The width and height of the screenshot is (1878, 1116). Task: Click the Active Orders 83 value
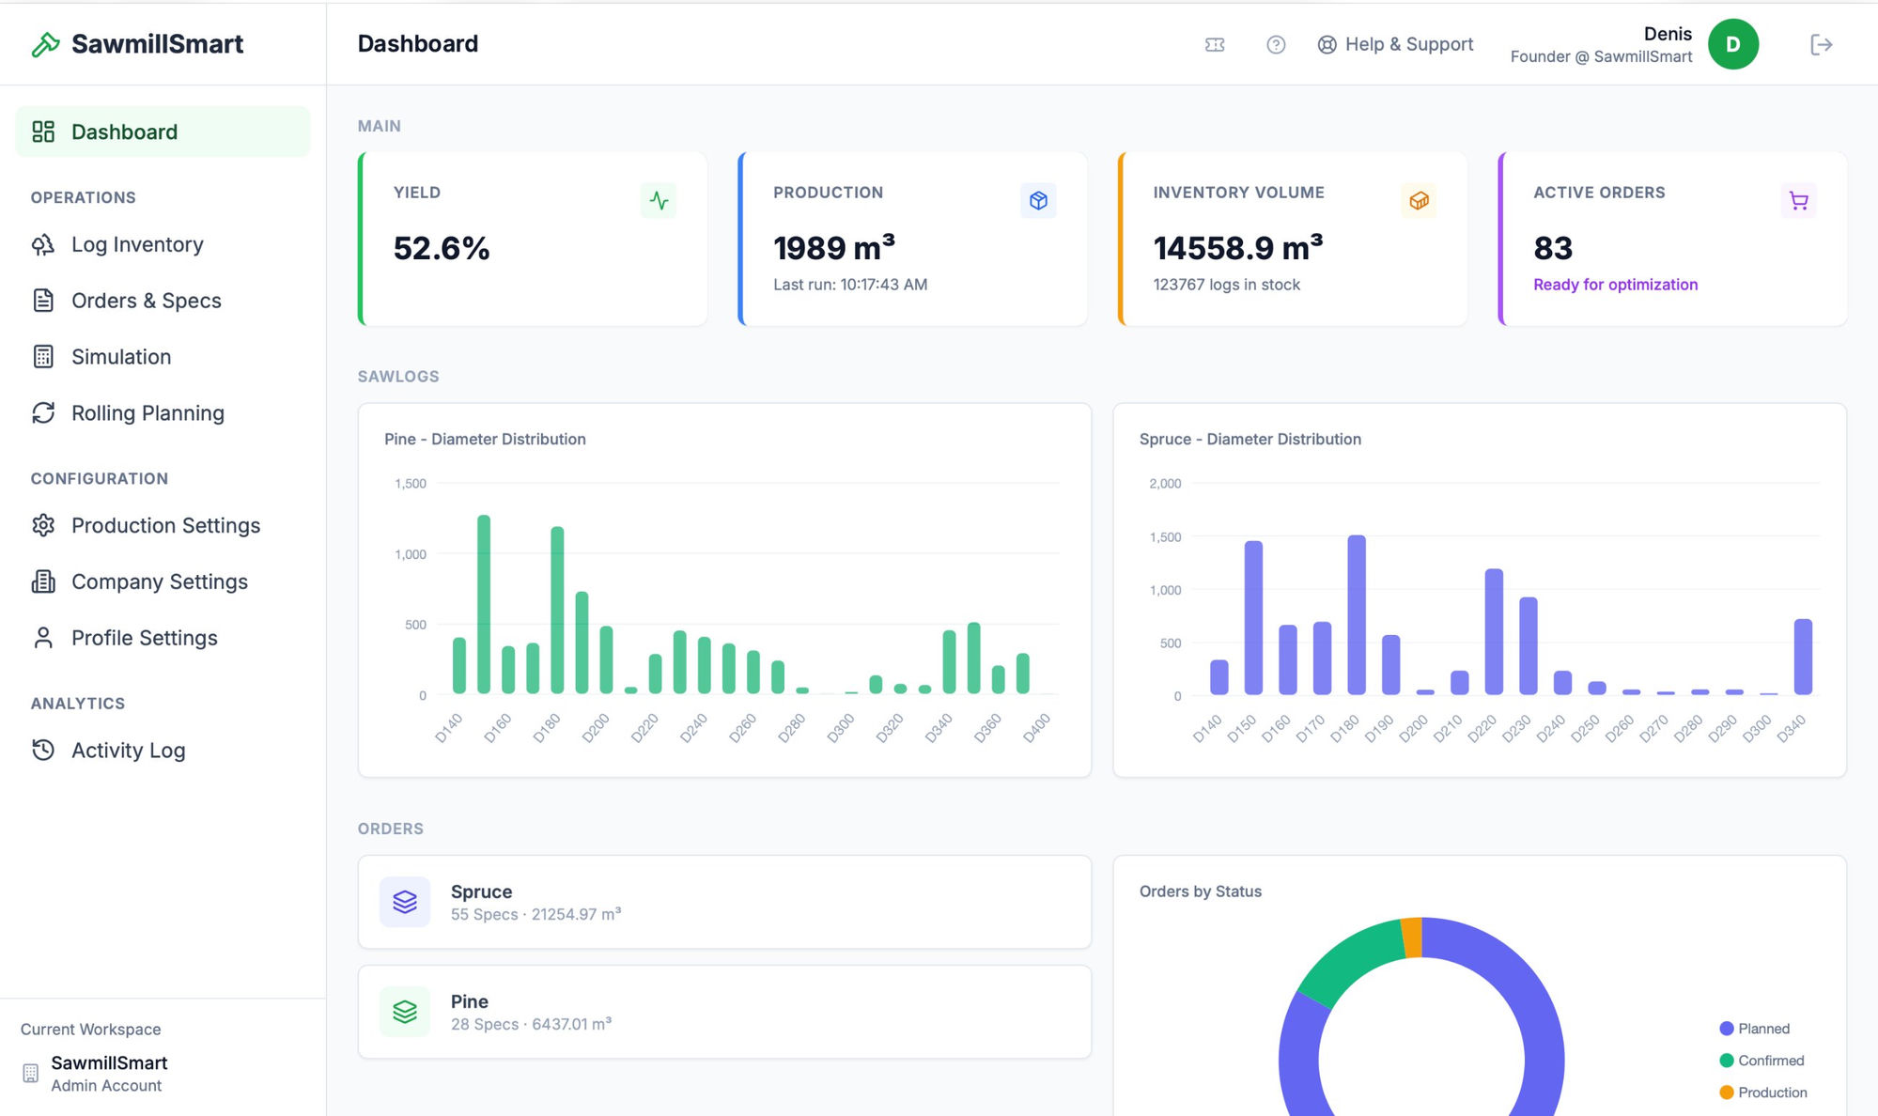[1553, 248]
